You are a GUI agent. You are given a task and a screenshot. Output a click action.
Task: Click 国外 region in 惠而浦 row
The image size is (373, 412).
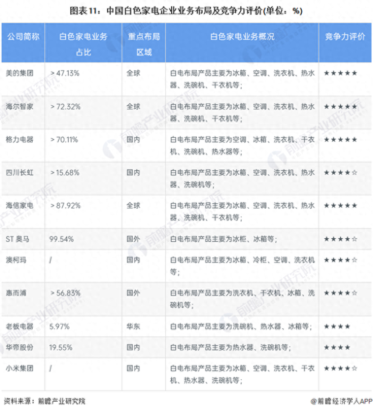click(x=133, y=293)
